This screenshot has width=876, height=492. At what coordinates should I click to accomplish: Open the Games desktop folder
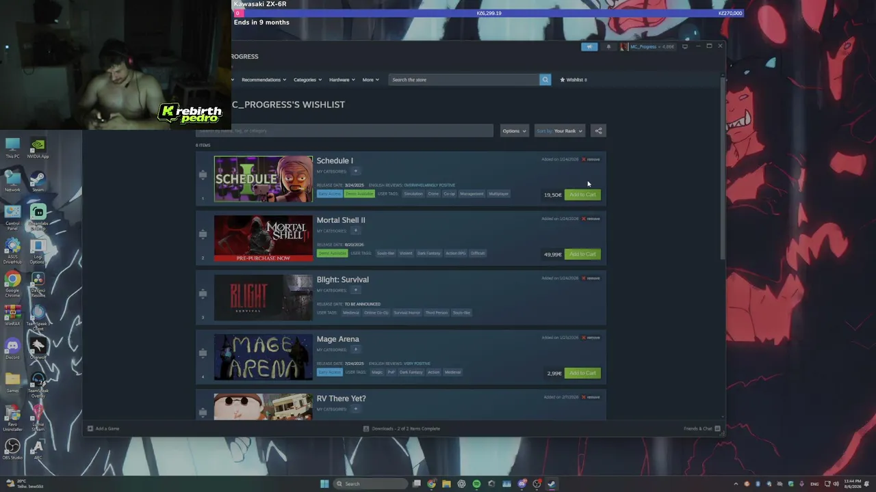click(12, 381)
